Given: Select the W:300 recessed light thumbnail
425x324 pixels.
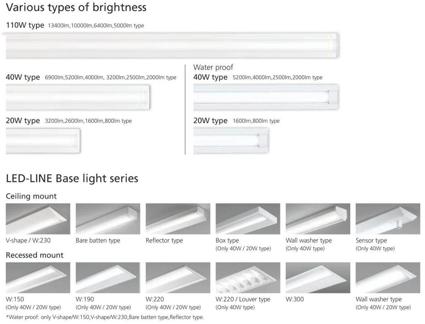Looking at the screenshot, I should click(x=318, y=278).
